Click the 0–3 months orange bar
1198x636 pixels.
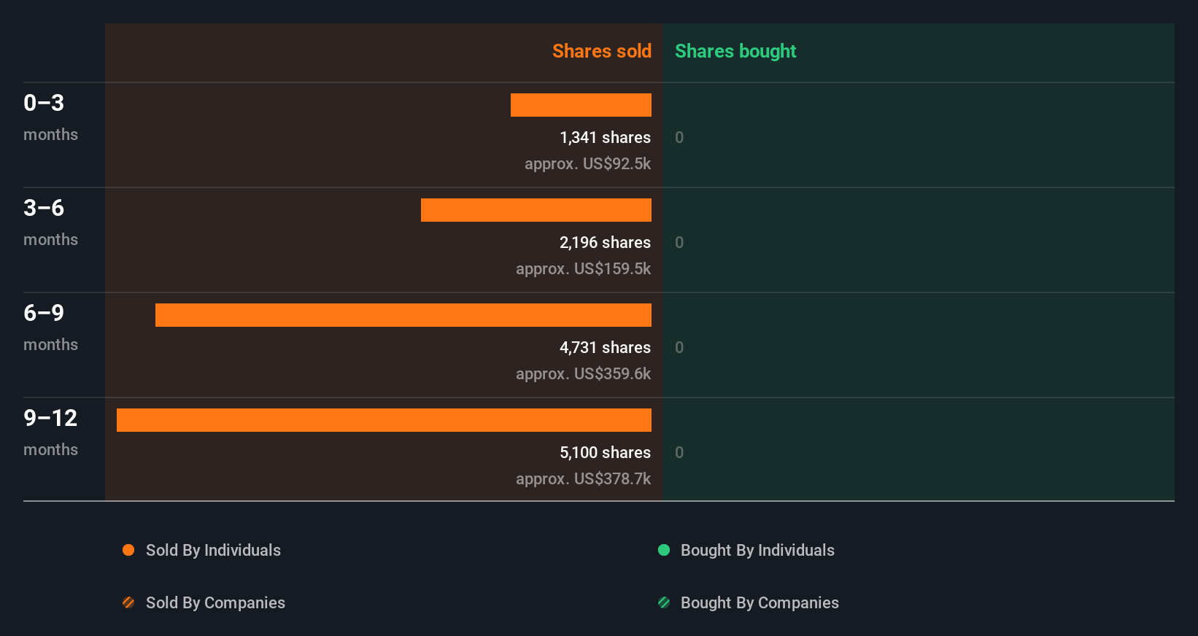click(581, 105)
